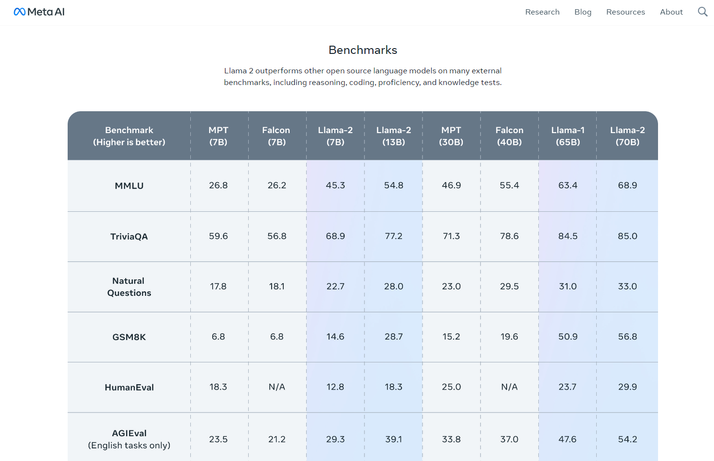Select the Llama-2 (70B) column header
Screen dimensions: 714x461
click(x=627, y=136)
